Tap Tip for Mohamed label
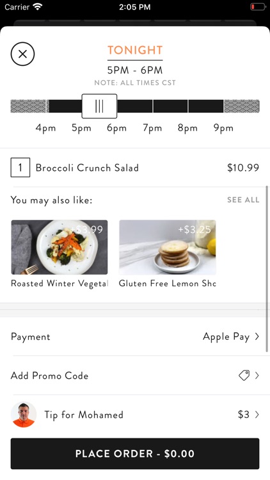The width and height of the screenshot is (270, 480). click(x=84, y=415)
